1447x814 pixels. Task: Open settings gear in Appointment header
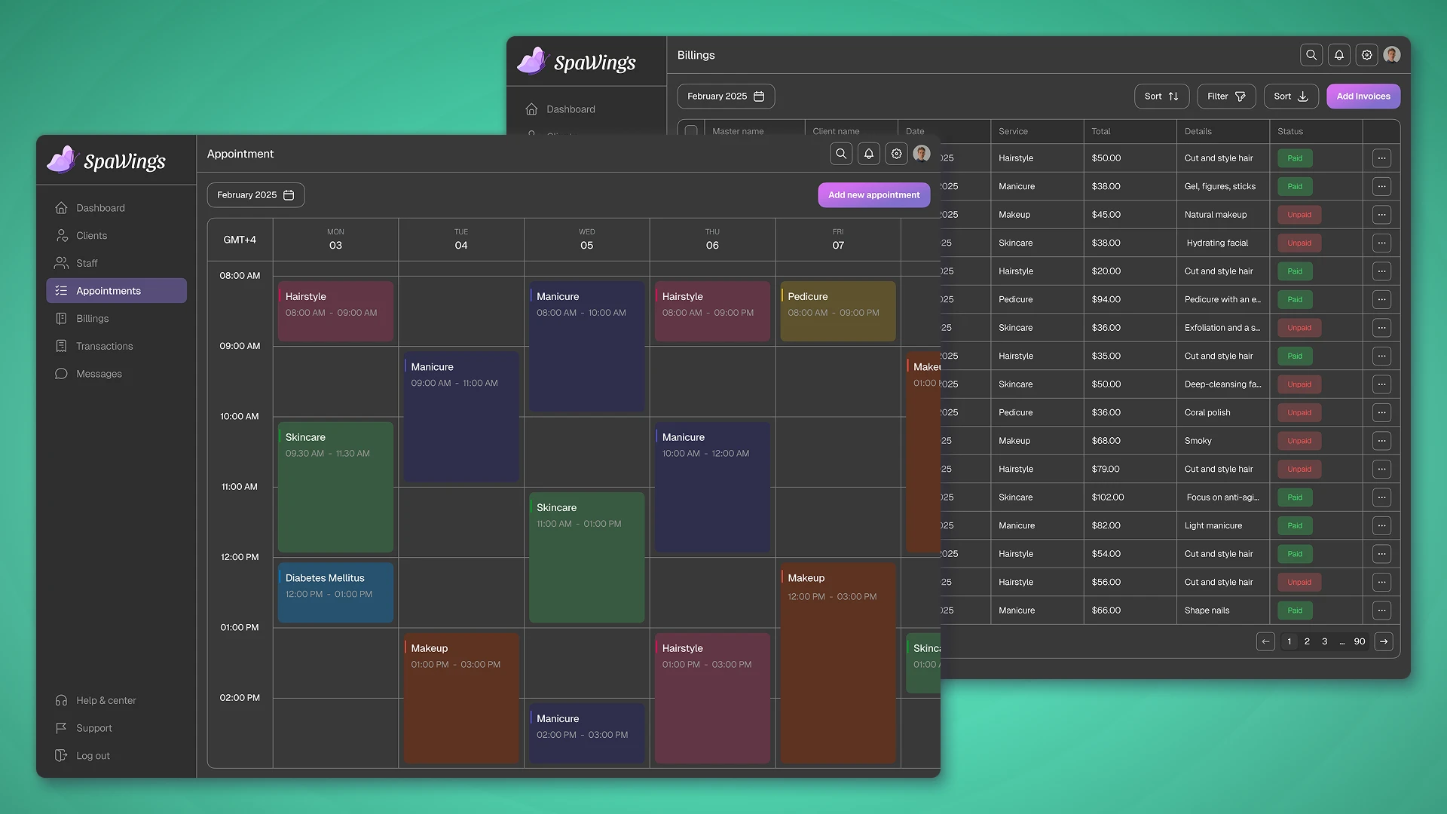896,154
